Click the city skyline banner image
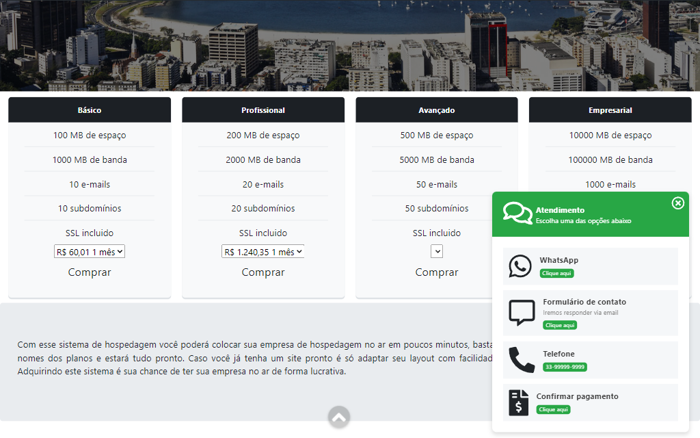The height and width of the screenshot is (438, 700). pos(350,45)
